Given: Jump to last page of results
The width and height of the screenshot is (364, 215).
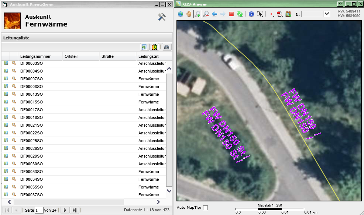Looking at the screenshot, I should (x=75, y=210).
